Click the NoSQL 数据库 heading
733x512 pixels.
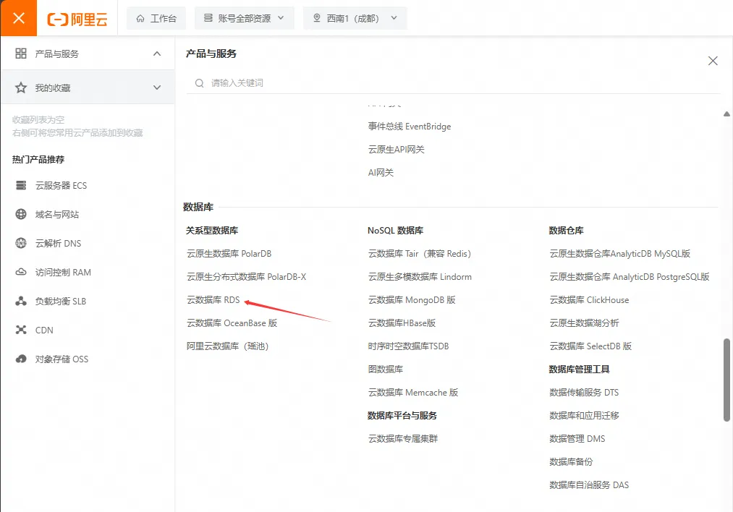click(396, 230)
